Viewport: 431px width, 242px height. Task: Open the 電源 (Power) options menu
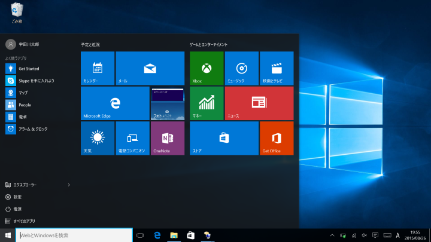pos(17,209)
